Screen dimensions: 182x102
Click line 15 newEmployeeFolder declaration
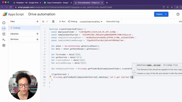coord(92,69)
